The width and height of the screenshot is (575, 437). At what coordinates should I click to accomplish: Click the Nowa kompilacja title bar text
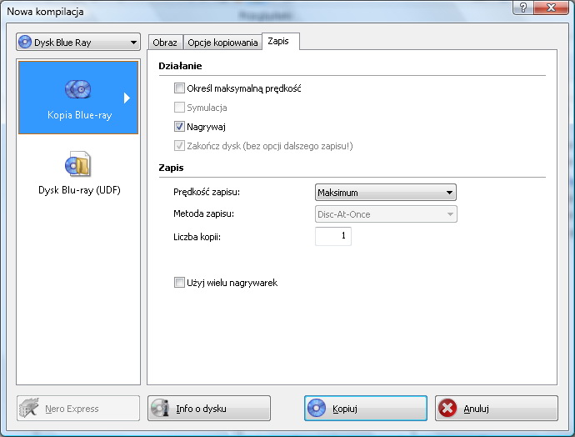pos(45,12)
